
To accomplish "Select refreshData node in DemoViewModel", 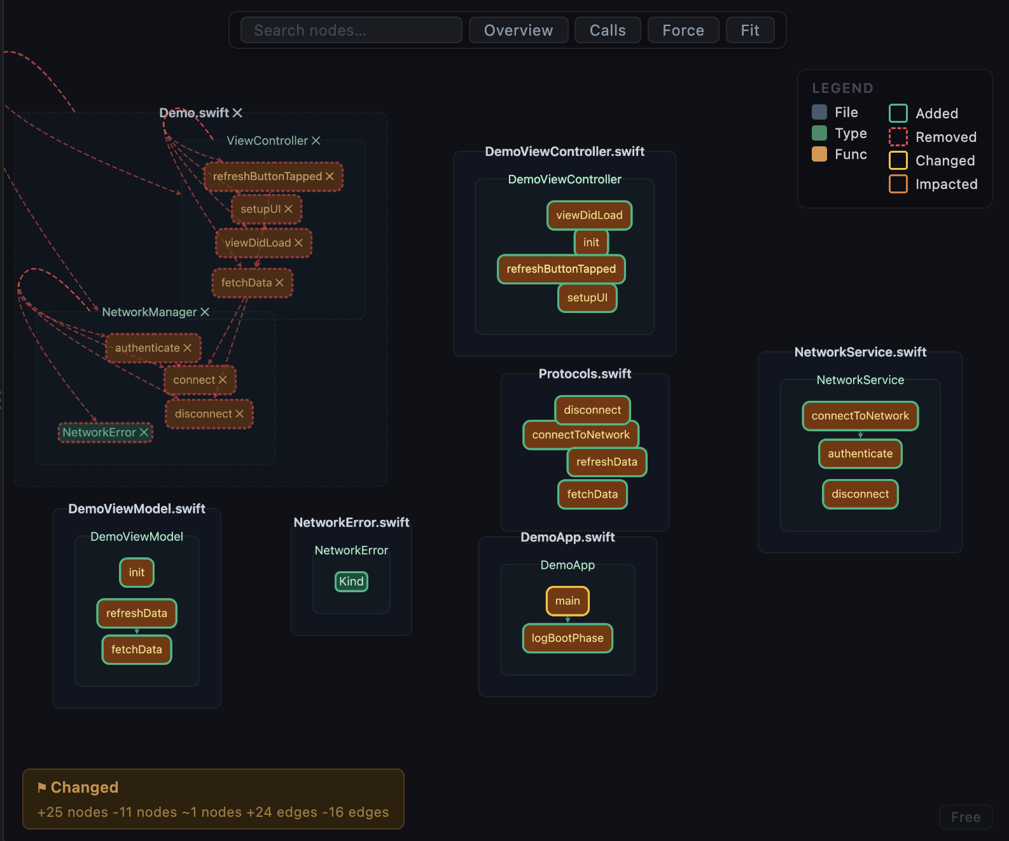I will pyautogui.click(x=137, y=613).
